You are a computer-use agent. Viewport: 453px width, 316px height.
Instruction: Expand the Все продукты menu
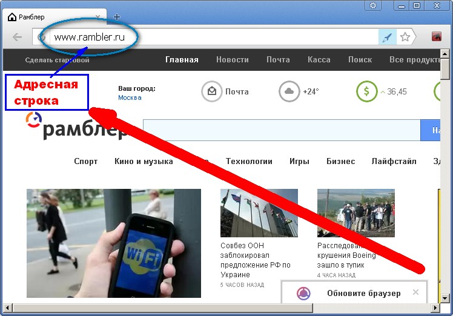pyautogui.click(x=414, y=60)
